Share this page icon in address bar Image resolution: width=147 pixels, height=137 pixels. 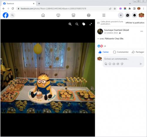coord(110,8)
